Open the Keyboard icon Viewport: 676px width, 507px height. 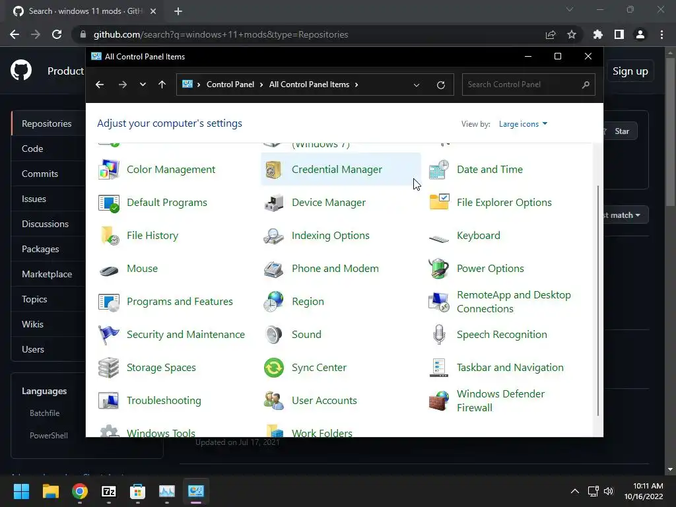point(439,238)
